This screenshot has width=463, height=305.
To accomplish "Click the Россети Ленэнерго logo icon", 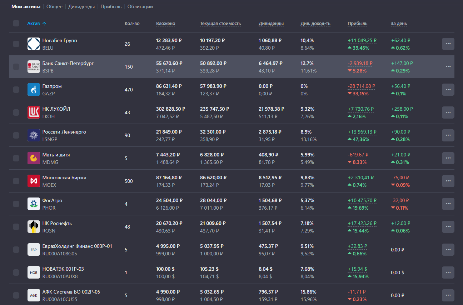I will coord(34,135).
